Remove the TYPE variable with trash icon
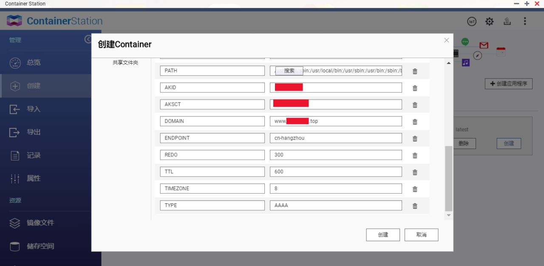 point(415,206)
